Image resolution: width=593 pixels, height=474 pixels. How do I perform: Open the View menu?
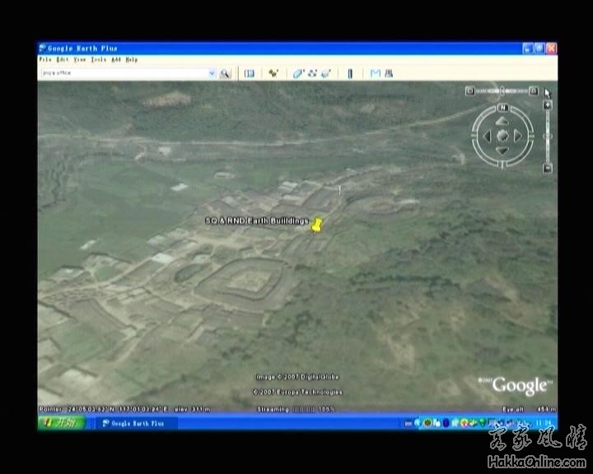[x=80, y=60]
